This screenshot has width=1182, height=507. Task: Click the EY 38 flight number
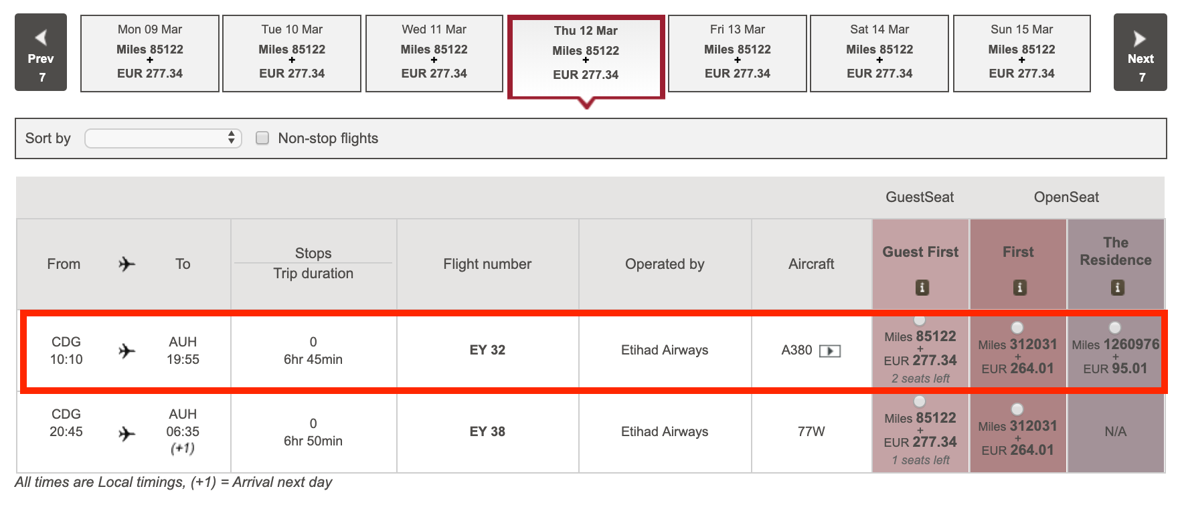[487, 431]
